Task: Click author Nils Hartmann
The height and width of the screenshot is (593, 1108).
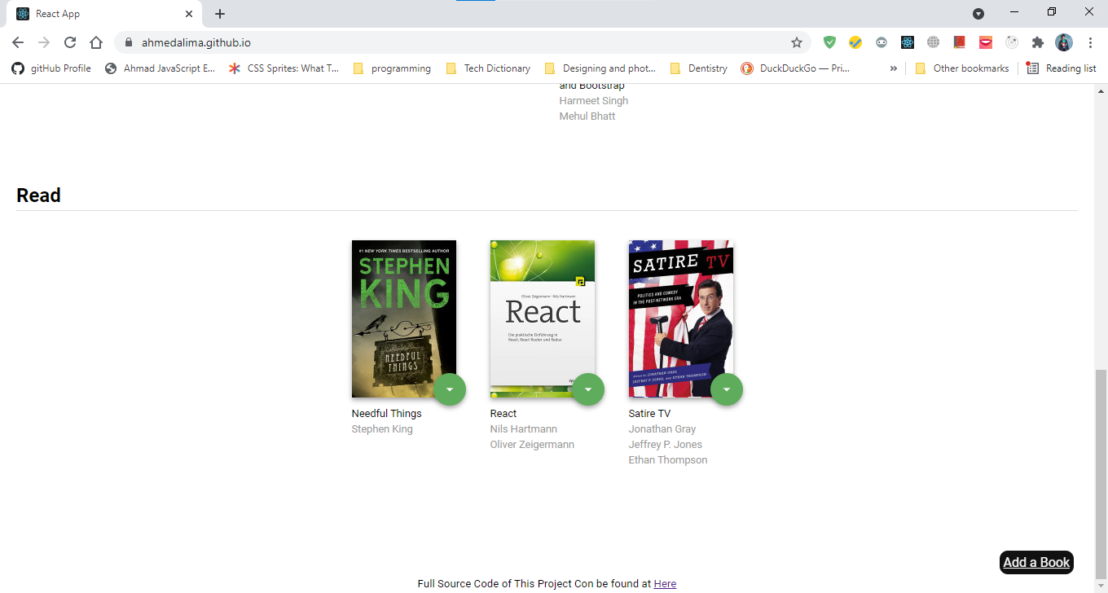Action: [x=523, y=428]
